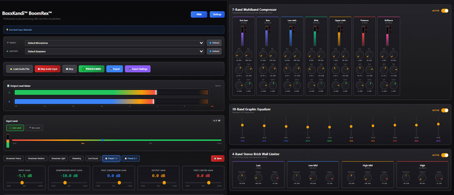Click the Brilliance band ATK knob
This screenshot has height=195, width=454.
(384, 55)
